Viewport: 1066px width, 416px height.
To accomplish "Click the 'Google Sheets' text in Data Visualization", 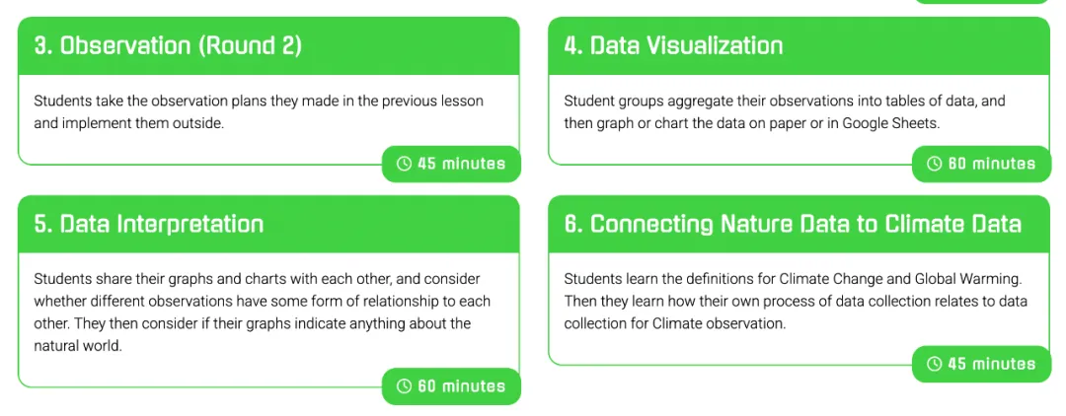I will tap(897, 124).
